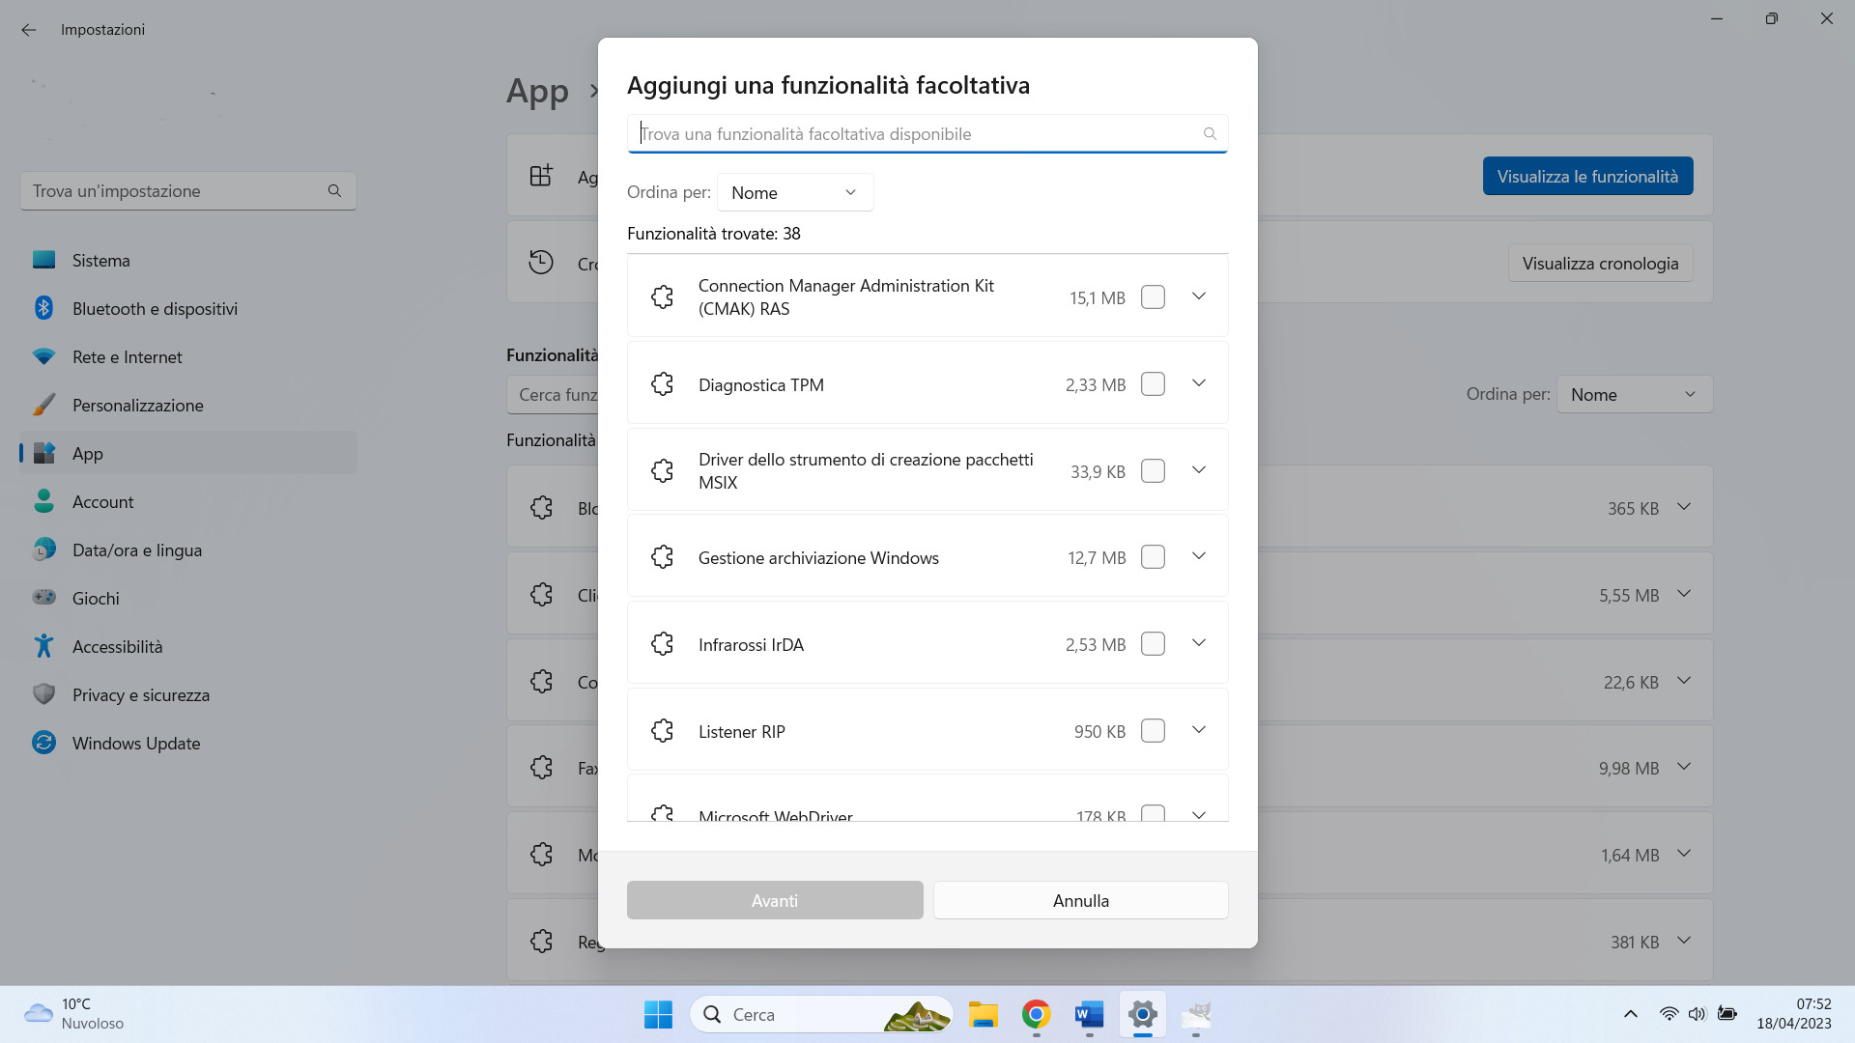
Task: Open Word from the taskbar
Action: 1089,1014
